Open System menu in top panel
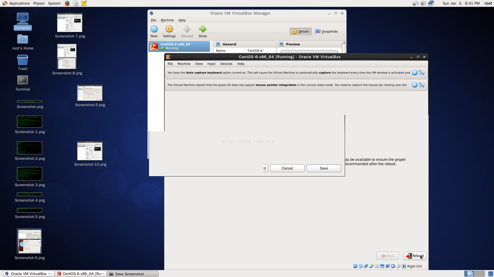 click(54, 3)
